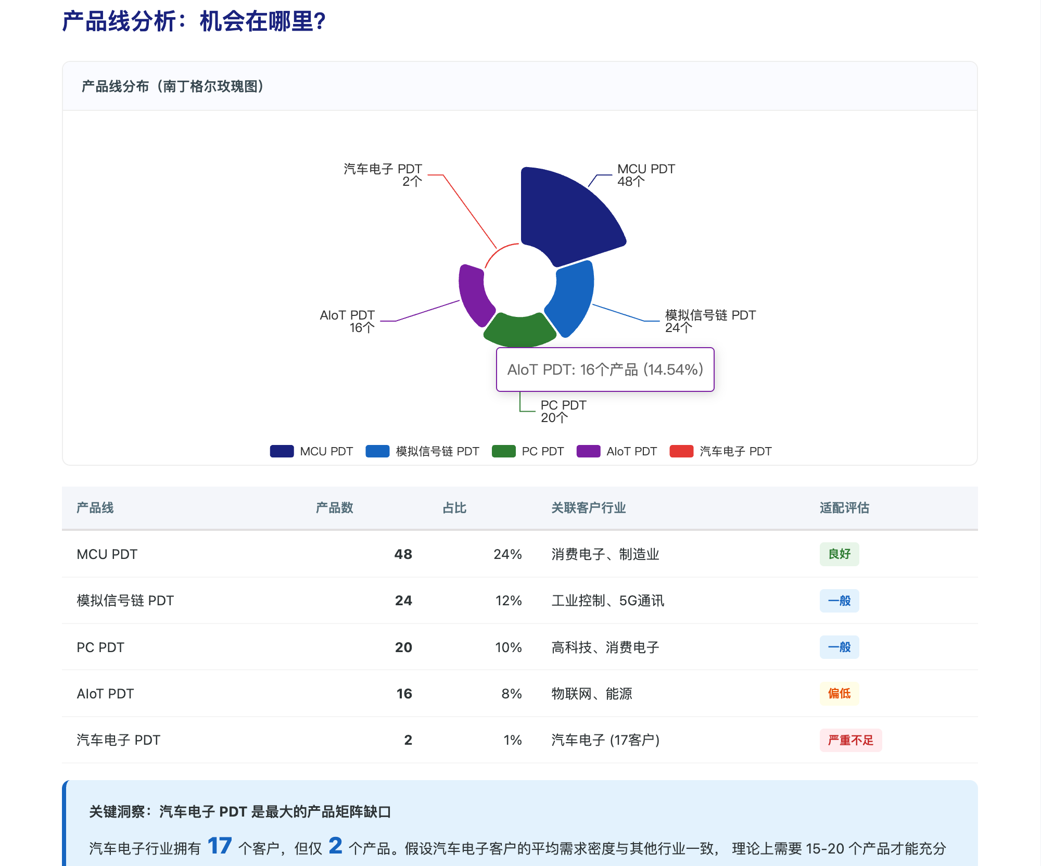Screen dimensions: 1041x866
Task: Click product count '48' in table
Action: (403, 554)
